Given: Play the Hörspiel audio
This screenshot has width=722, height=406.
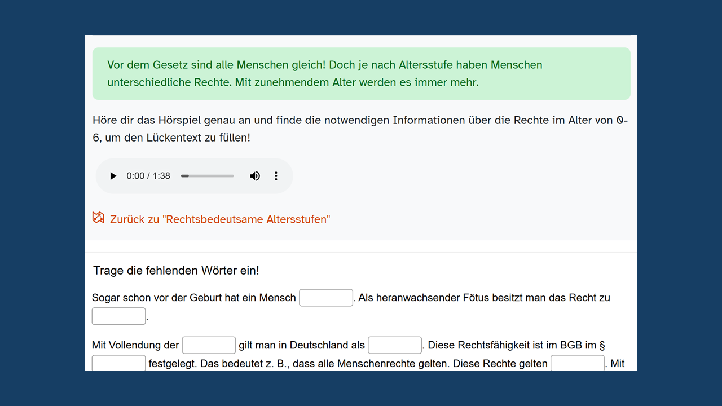Looking at the screenshot, I should pyautogui.click(x=113, y=176).
